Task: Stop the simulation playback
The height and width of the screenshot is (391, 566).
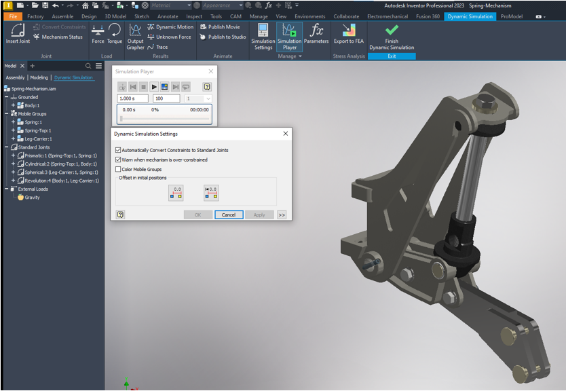Action: pos(143,87)
